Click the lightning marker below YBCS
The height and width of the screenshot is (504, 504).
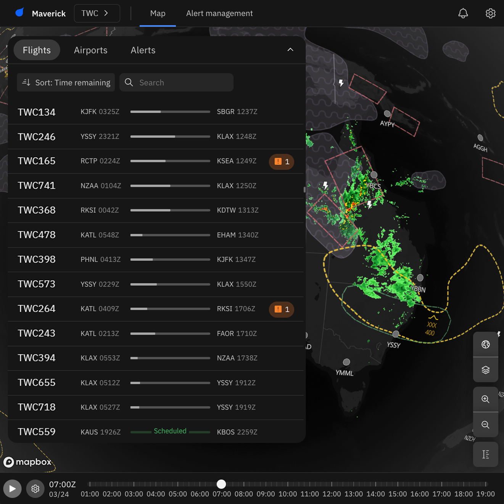tap(369, 204)
